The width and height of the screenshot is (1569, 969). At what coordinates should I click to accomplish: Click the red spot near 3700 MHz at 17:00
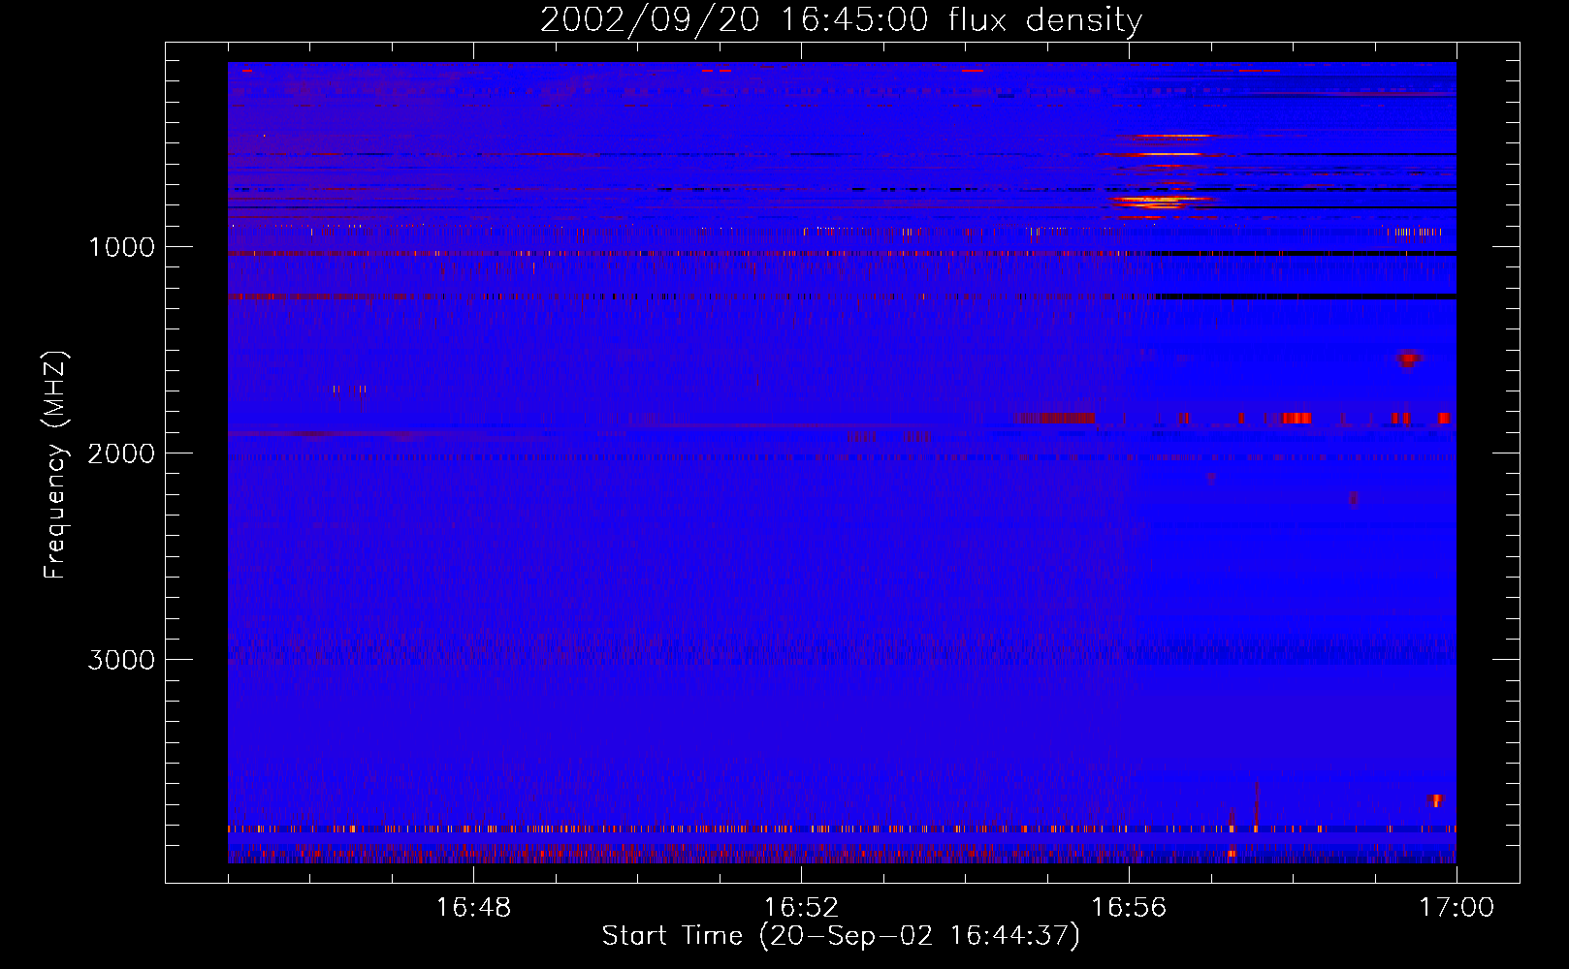pos(1436,800)
